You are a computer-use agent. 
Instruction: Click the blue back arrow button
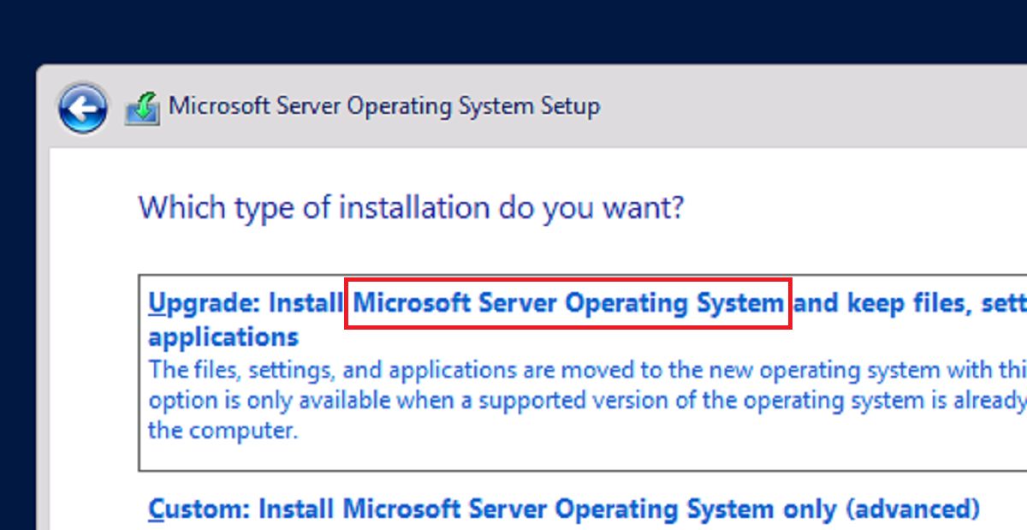click(x=82, y=109)
